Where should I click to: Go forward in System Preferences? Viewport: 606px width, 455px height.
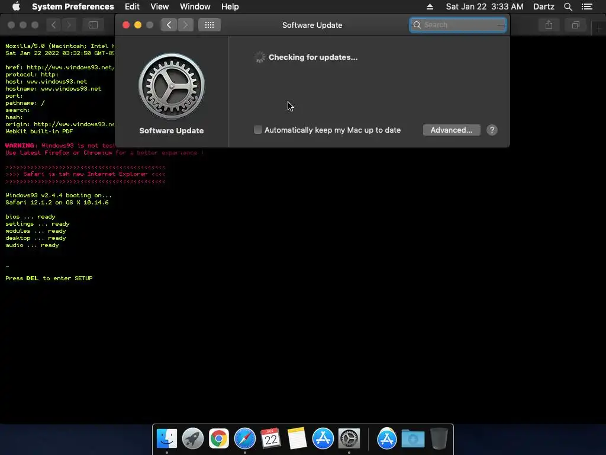(185, 25)
